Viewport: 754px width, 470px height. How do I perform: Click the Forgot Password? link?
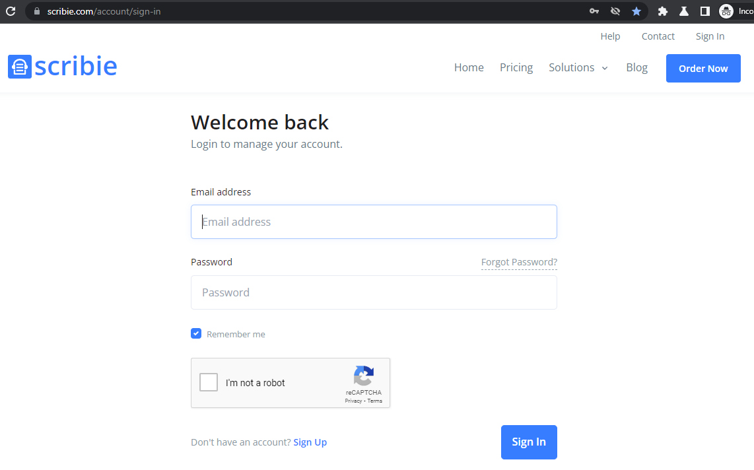(519, 262)
